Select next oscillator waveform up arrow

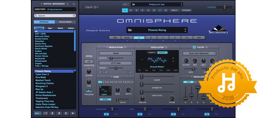pyautogui.click(x=173, y=58)
